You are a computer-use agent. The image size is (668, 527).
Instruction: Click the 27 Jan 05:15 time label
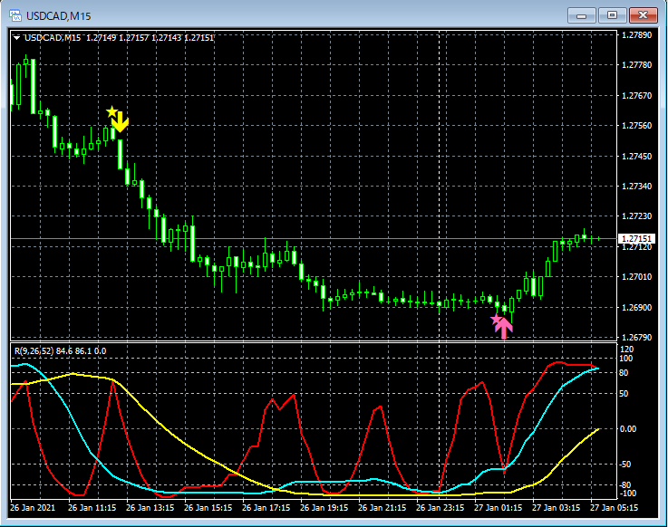[614, 507]
